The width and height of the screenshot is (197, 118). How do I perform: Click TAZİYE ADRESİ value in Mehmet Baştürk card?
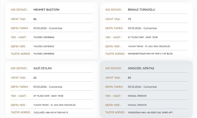[44, 54]
